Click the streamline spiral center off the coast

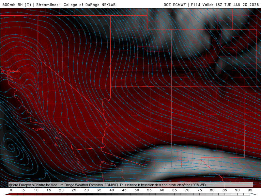pyautogui.click(x=11, y=147)
